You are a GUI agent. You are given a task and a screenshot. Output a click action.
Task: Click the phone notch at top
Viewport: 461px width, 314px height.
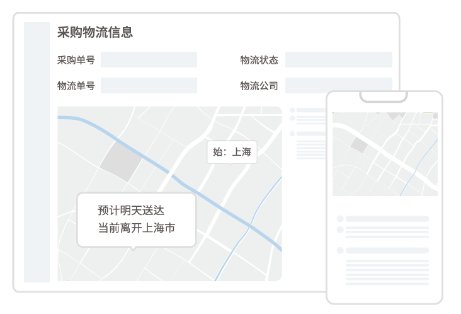point(384,96)
